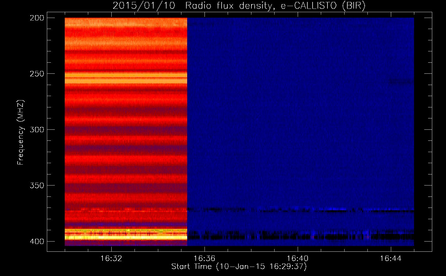Click the 16:40 time tick label

(x=298, y=258)
